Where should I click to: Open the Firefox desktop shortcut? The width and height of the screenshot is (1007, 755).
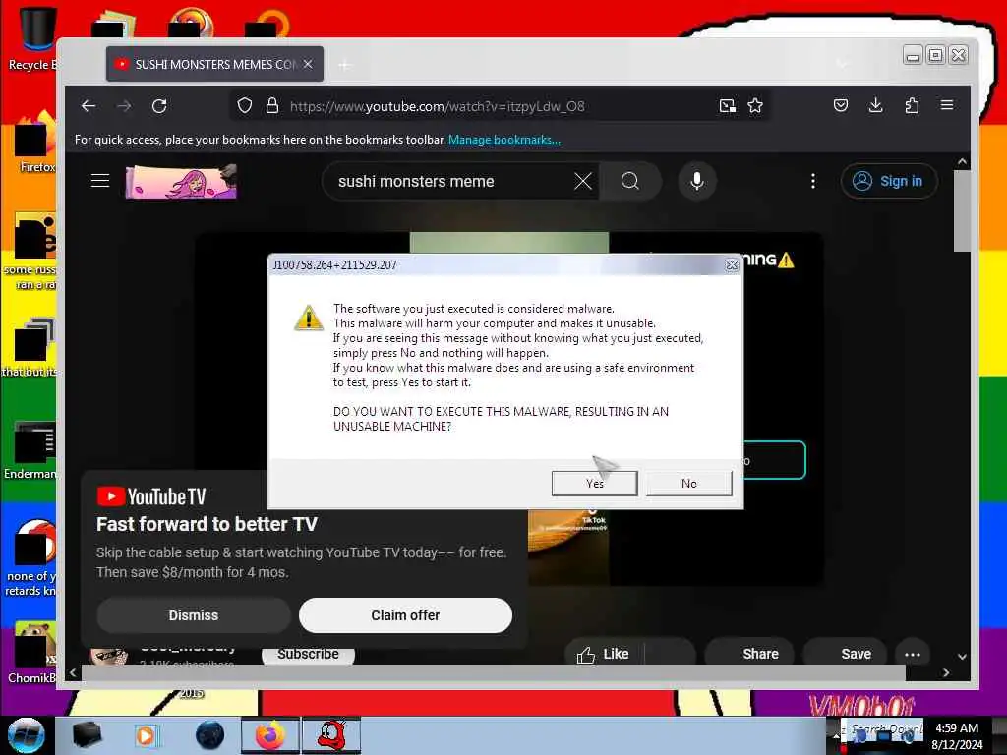pyautogui.click(x=32, y=143)
